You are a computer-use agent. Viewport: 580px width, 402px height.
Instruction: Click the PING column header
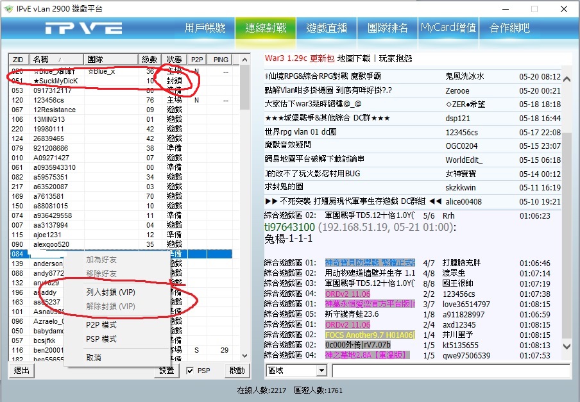(x=221, y=60)
